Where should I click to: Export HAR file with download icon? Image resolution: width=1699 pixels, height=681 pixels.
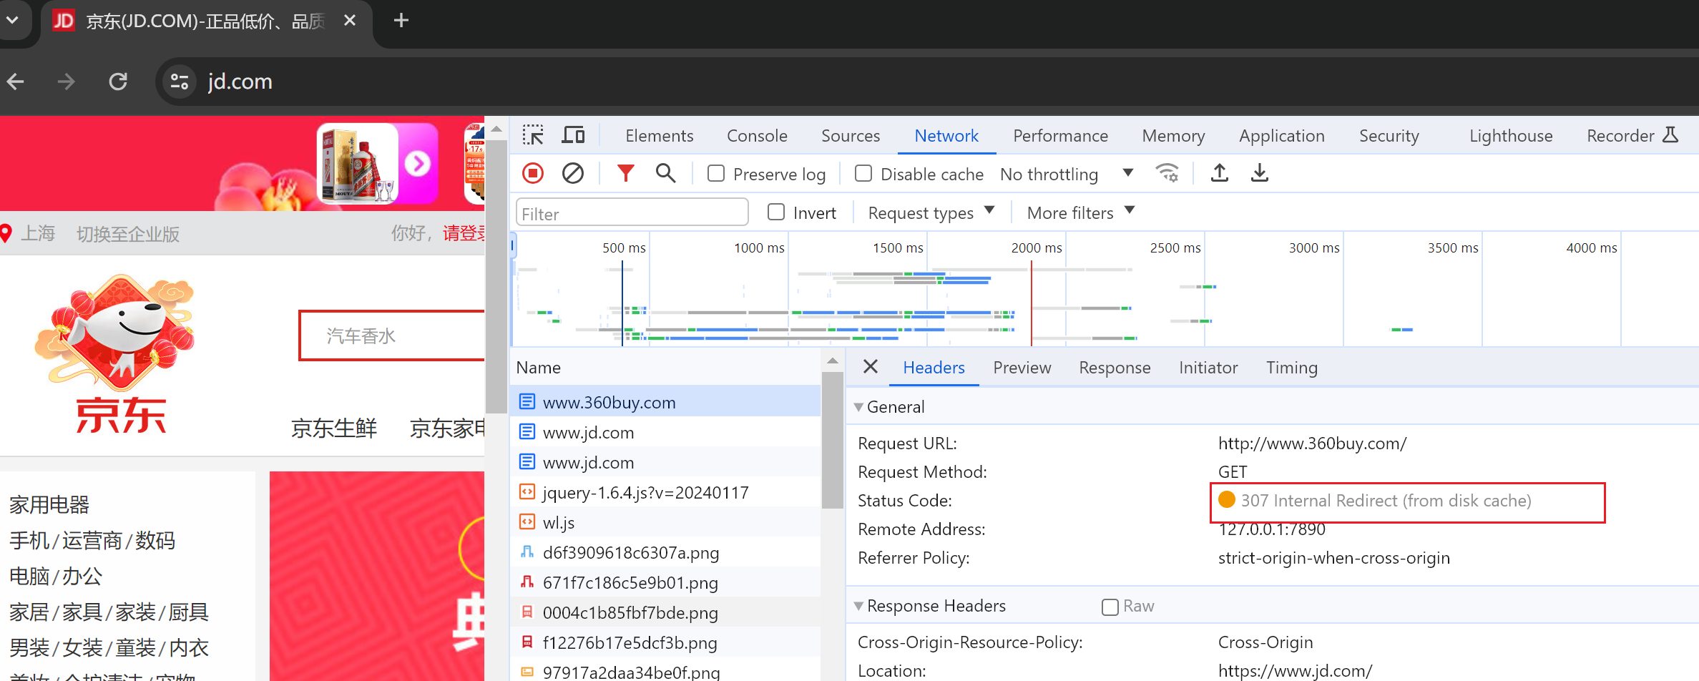click(x=1260, y=173)
